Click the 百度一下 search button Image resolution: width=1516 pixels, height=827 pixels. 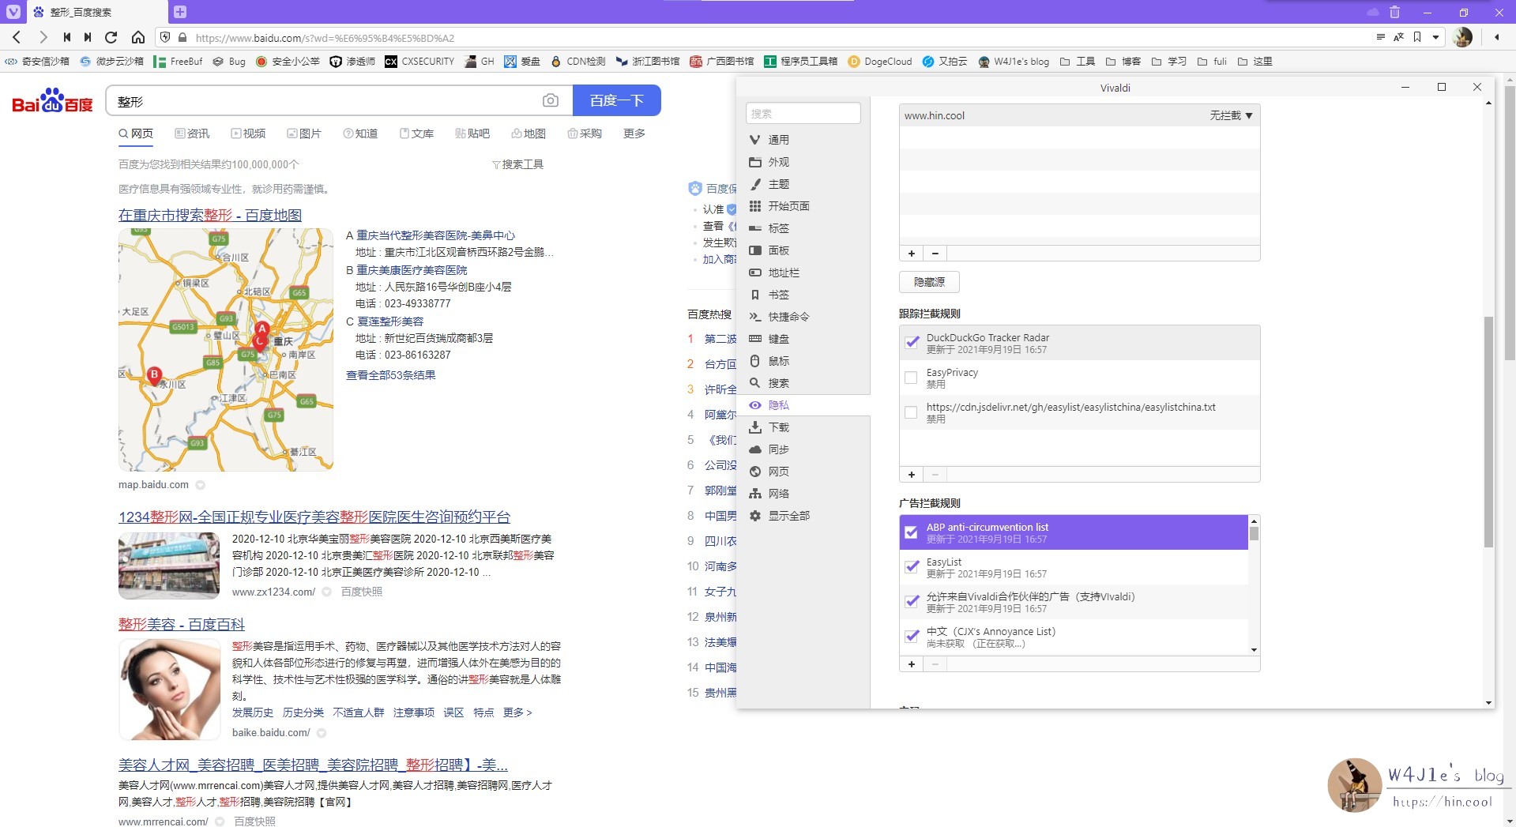pyautogui.click(x=617, y=100)
